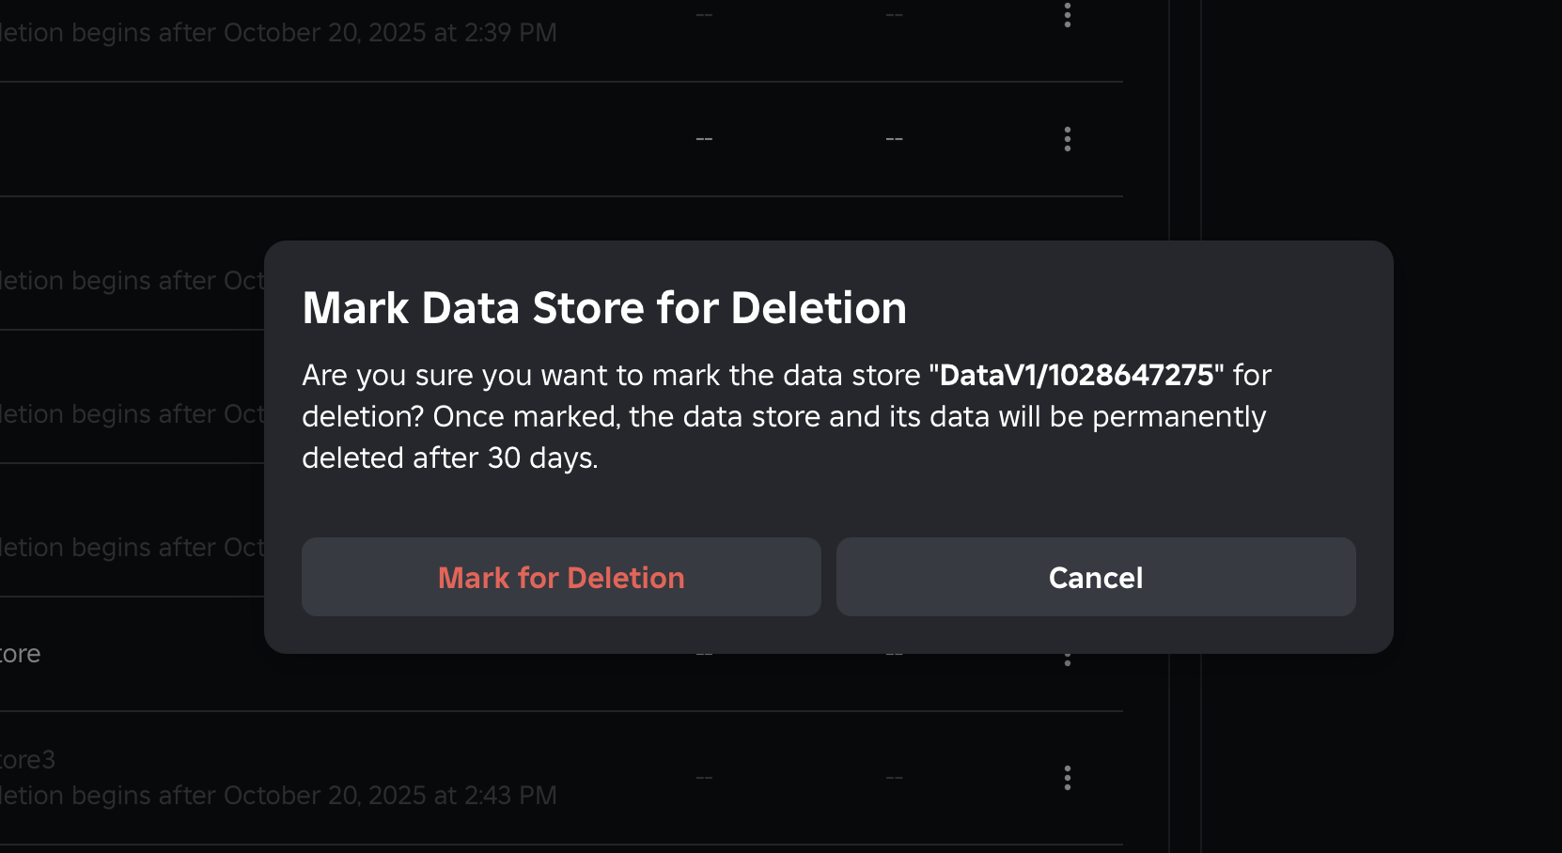Click the bold data store name DataV1/1028647275
Screen dimensions: 1562x853
[x=1076, y=375]
